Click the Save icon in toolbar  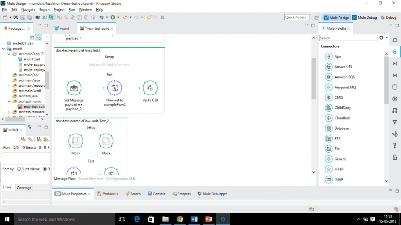click(22, 17)
